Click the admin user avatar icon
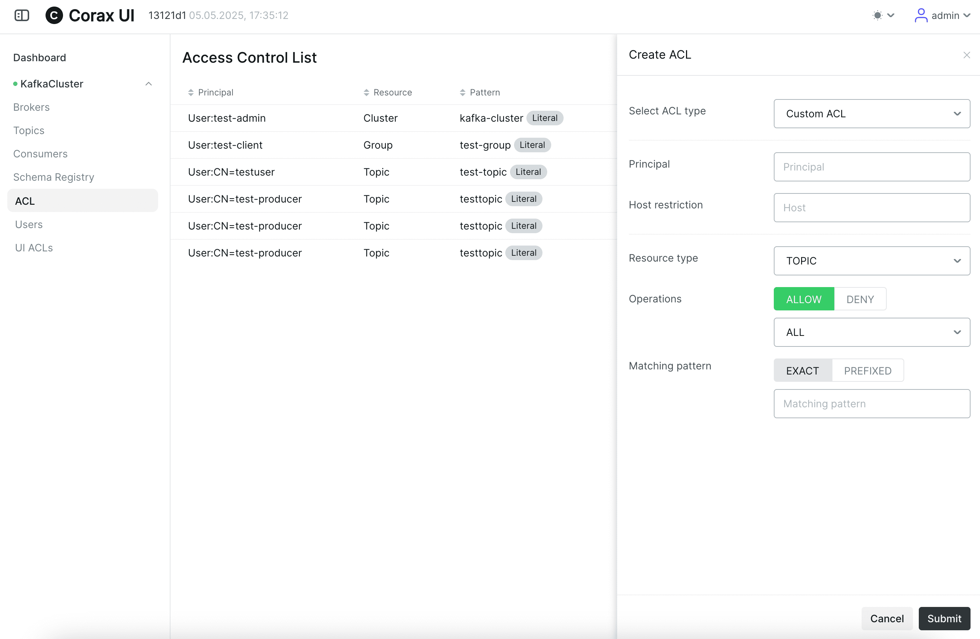This screenshot has height=639, width=980. tap(921, 15)
